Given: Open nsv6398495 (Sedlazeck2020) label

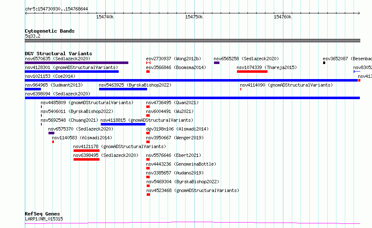Looking at the screenshot, I should point(106,155).
